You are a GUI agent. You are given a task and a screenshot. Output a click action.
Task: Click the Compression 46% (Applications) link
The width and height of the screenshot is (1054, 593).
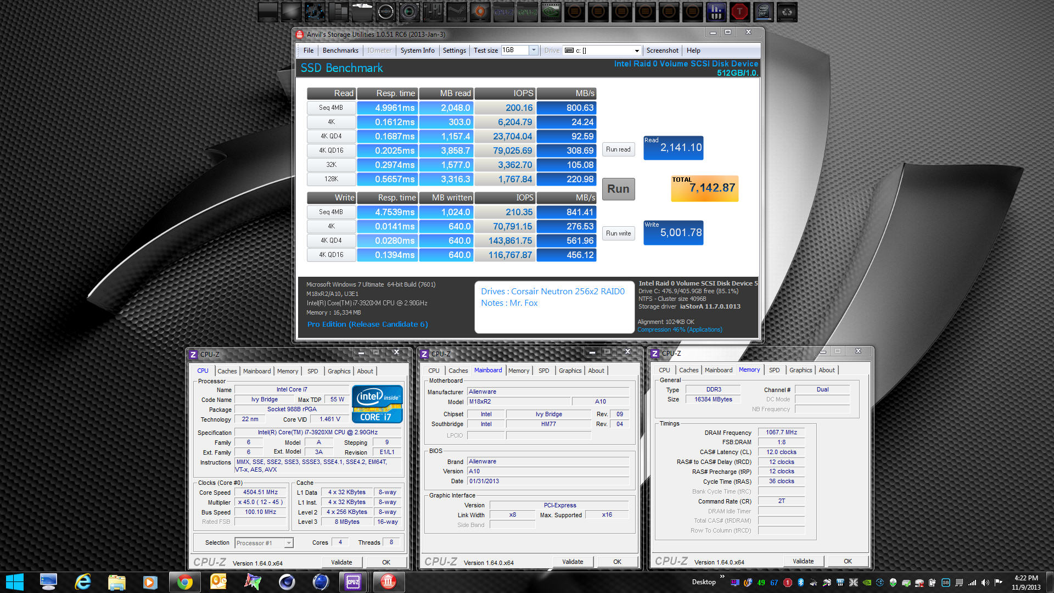click(680, 329)
